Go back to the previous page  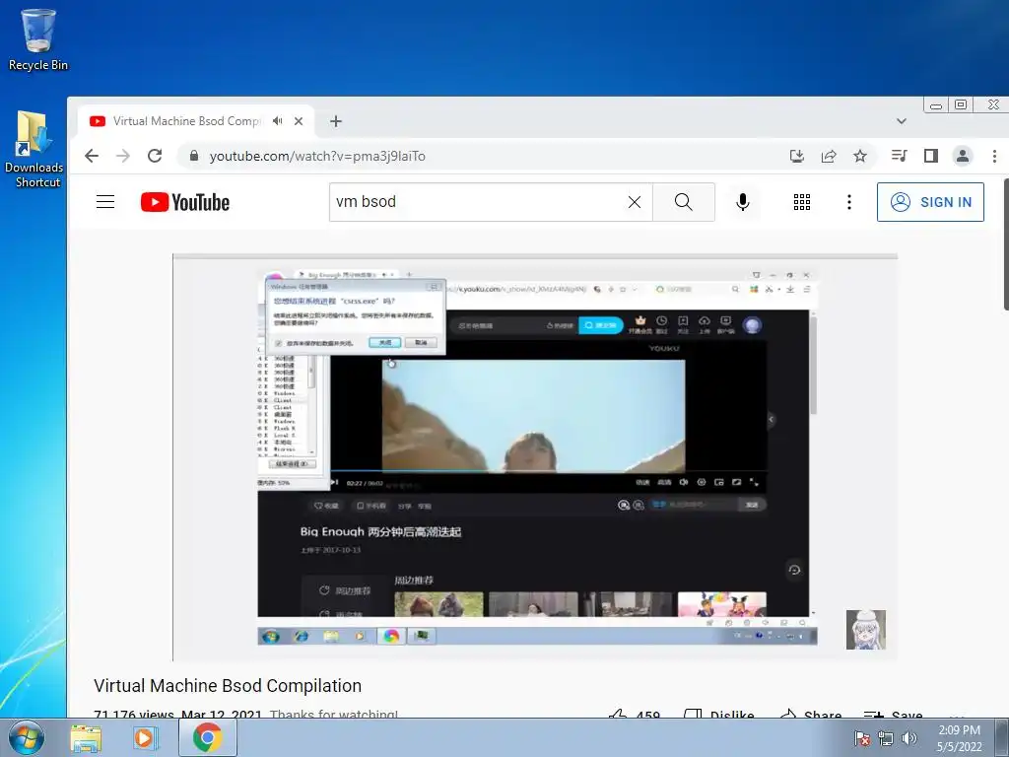coord(92,156)
